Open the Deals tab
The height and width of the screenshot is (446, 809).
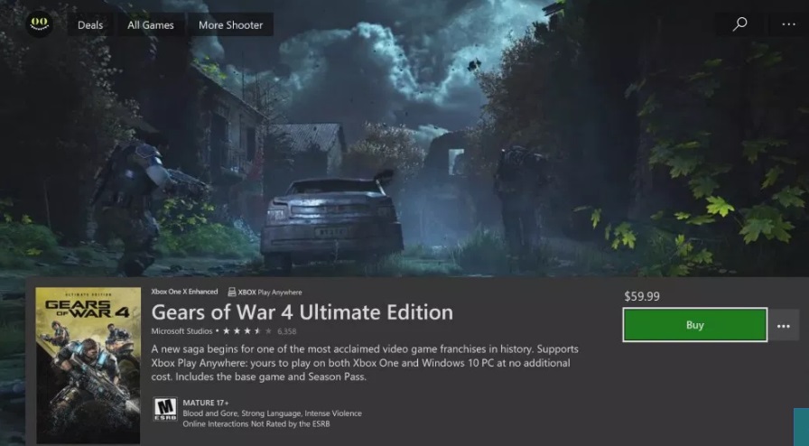[x=90, y=24]
